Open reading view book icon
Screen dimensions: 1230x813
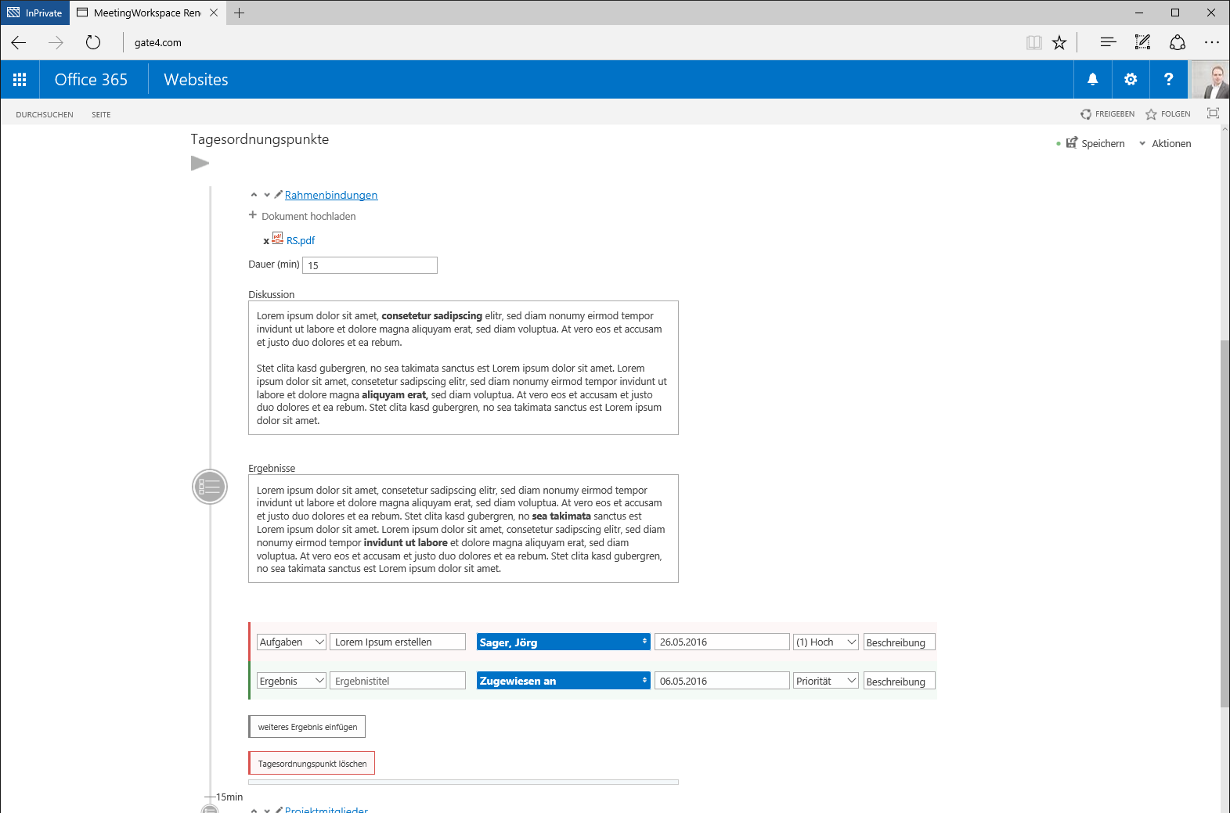[1034, 42]
